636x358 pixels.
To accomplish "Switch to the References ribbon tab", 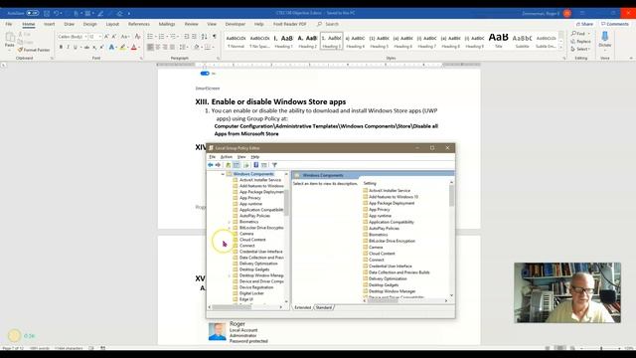I will 139,24.
